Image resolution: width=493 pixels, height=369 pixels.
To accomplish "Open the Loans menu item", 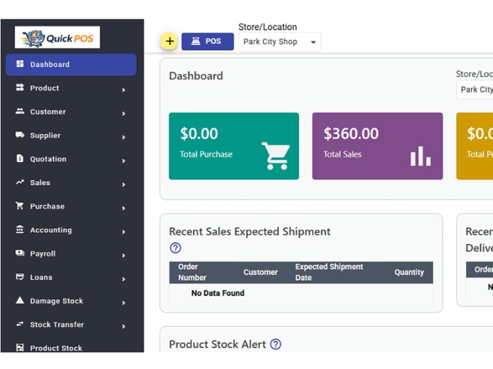I will pyautogui.click(x=71, y=277).
